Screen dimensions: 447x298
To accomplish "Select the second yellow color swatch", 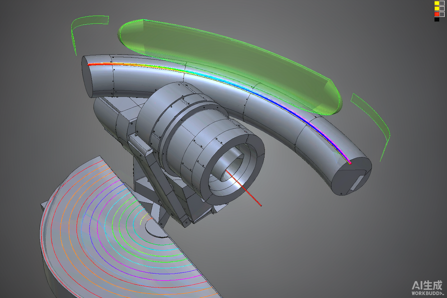I will click(x=437, y=8).
